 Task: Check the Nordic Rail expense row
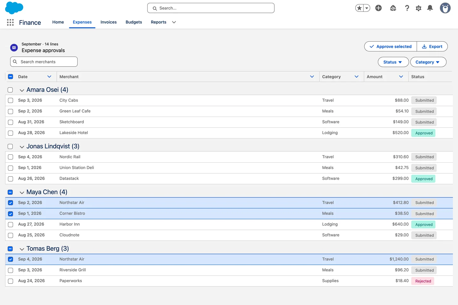[10, 157]
